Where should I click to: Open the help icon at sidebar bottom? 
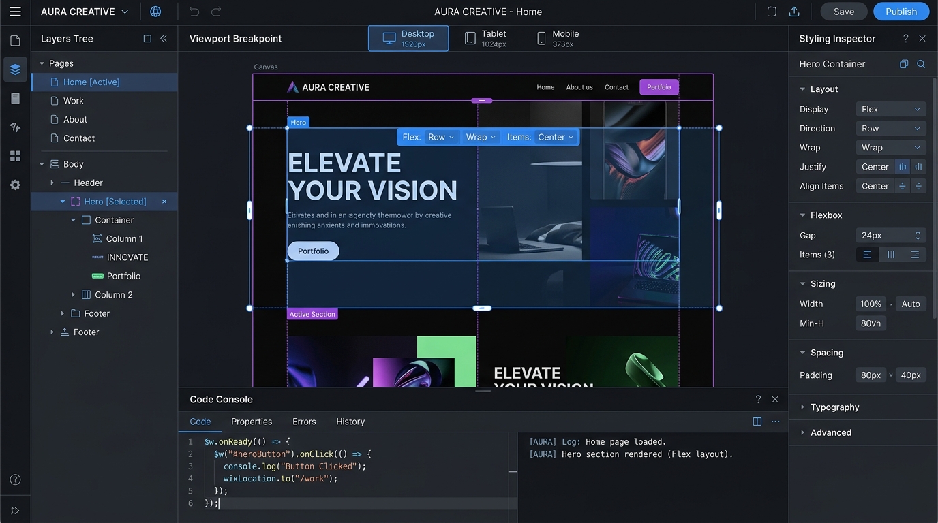click(x=15, y=479)
